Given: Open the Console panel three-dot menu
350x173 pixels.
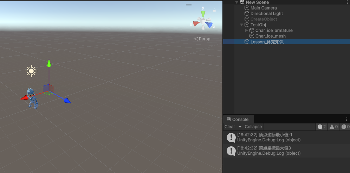Looking at the screenshot, I should [x=347, y=119].
